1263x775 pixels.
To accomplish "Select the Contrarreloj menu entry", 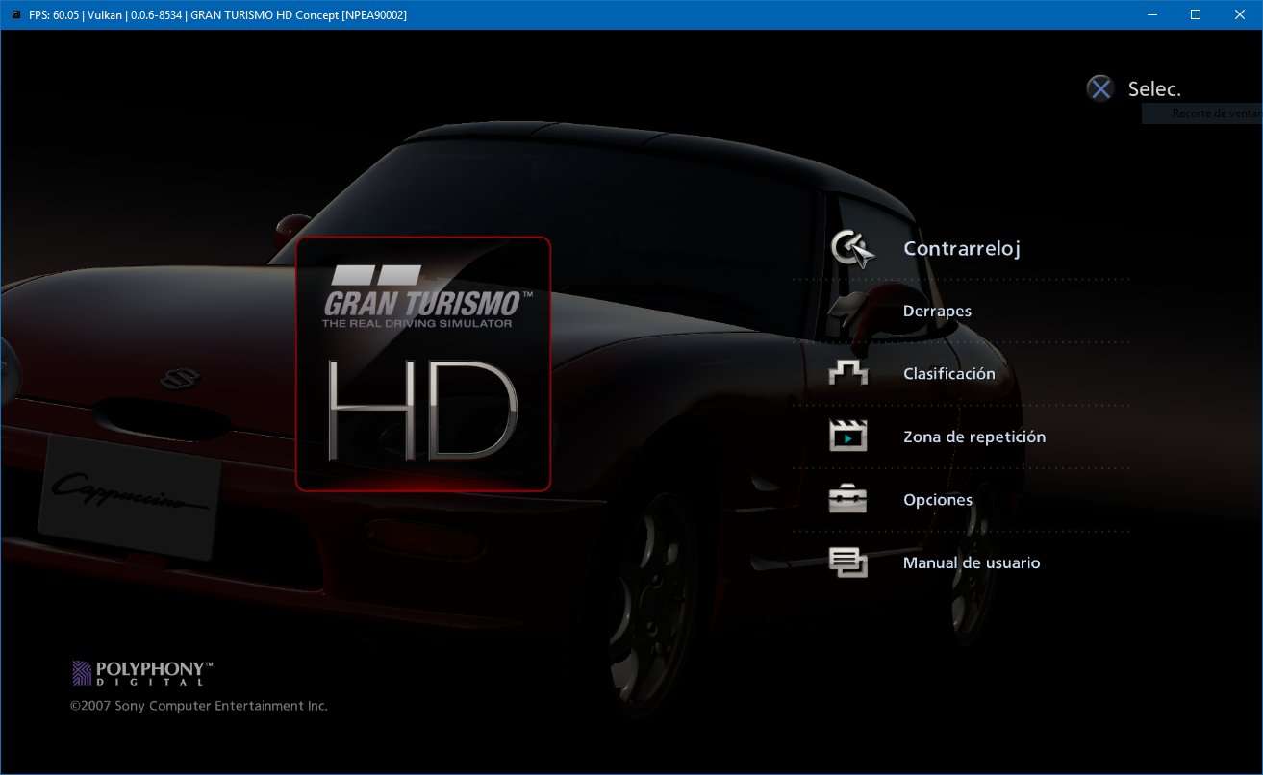I will (961, 248).
